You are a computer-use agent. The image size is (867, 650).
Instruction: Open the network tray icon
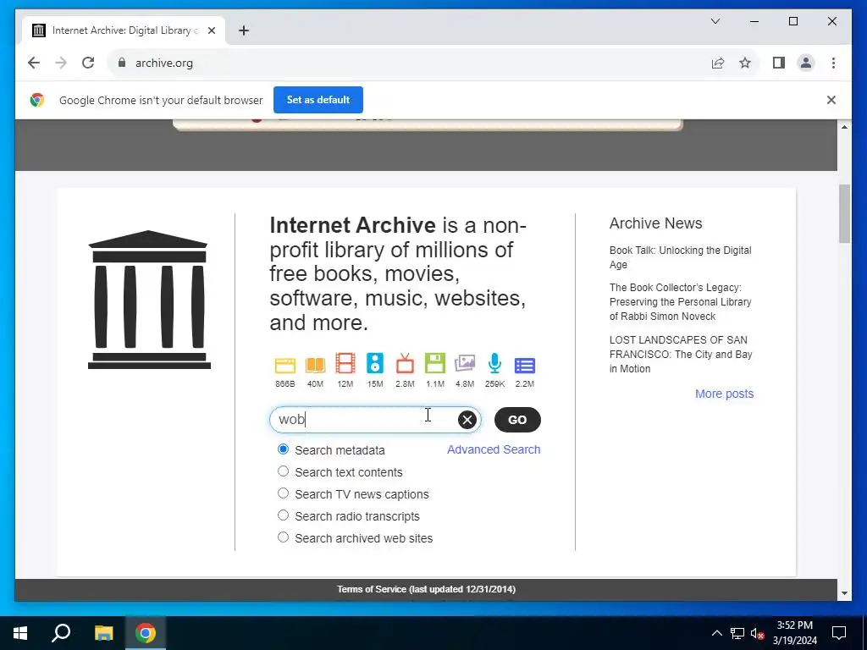click(737, 633)
